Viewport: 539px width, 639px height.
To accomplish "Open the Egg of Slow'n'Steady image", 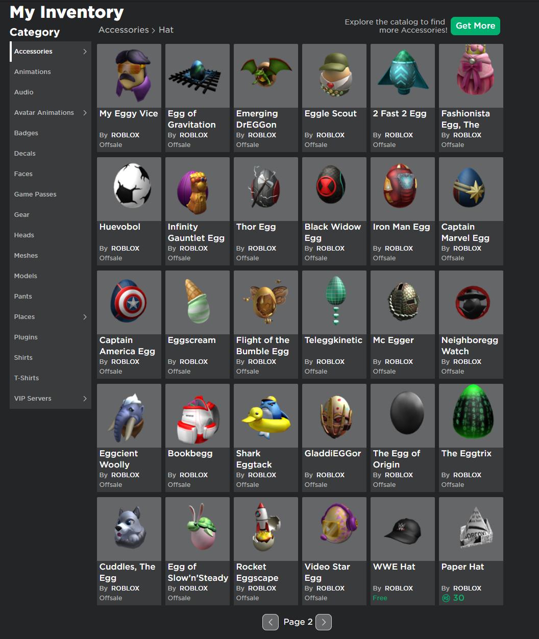I will click(x=198, y=529).
